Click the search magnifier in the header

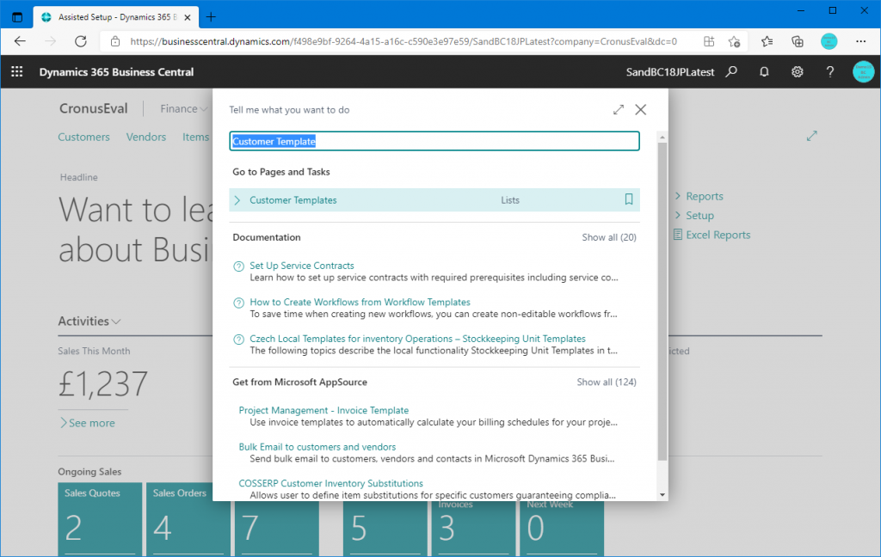coord(731,72)
